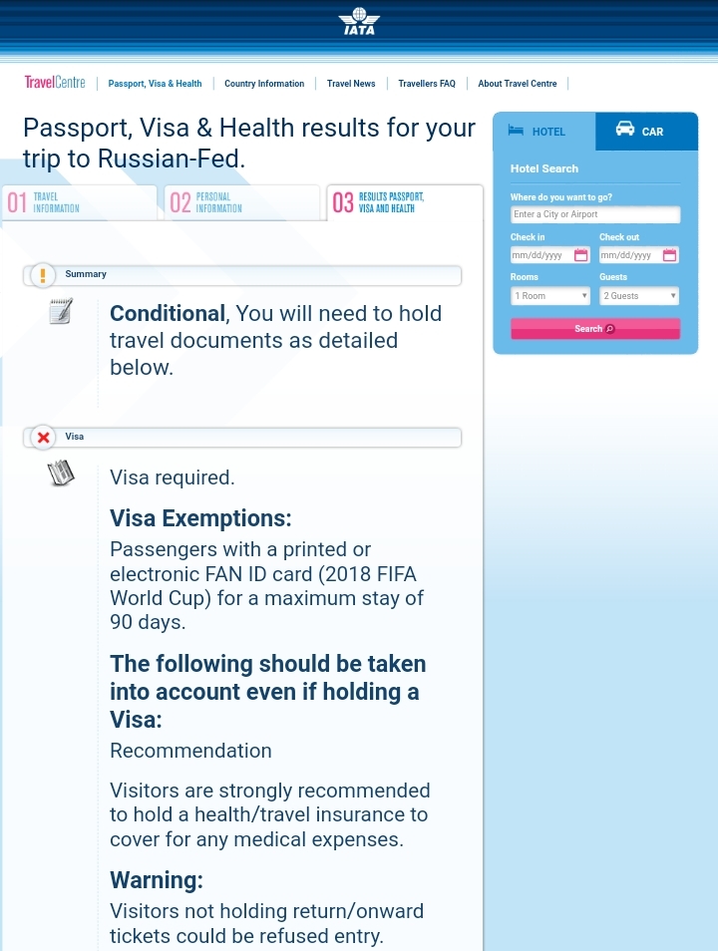Viewport: 718px width, 951px height.
Task: Open the Passport, Visa & Health menu
Action: point(155,84)
